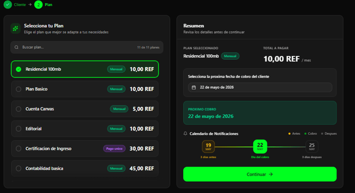Click the Editorial plan name
The height and width of the screenshot is (193, 355).
[x=33, y=128]
